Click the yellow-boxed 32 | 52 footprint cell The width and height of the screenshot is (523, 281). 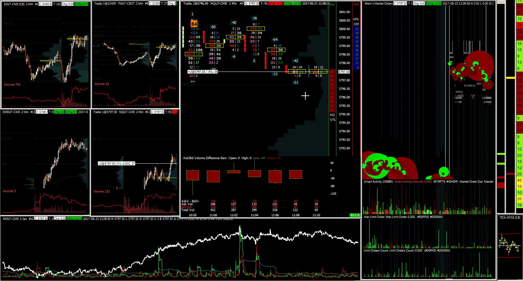[x=256, y=29]
